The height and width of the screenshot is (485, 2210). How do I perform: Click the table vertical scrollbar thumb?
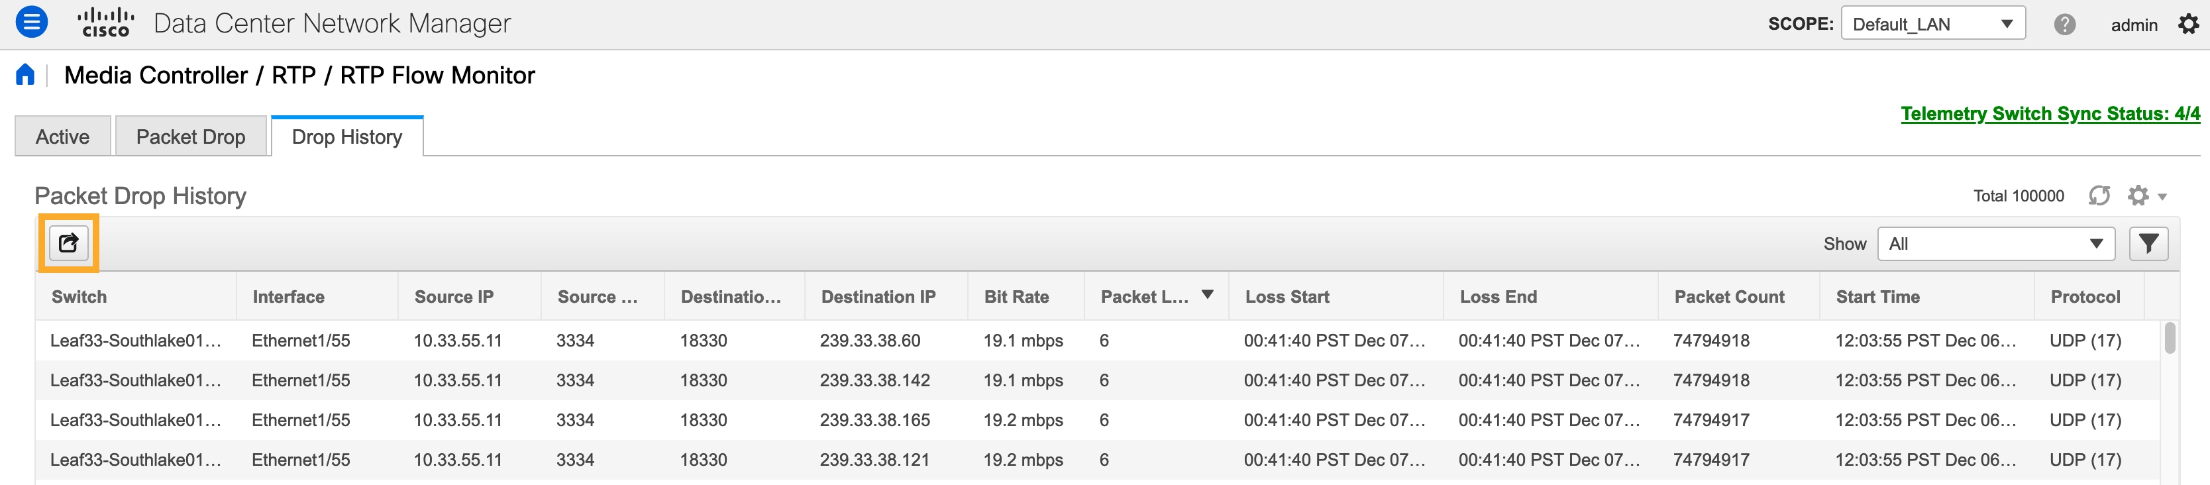coord(2169,337)
